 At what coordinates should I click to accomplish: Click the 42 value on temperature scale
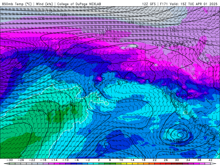[x=210, y=160]
